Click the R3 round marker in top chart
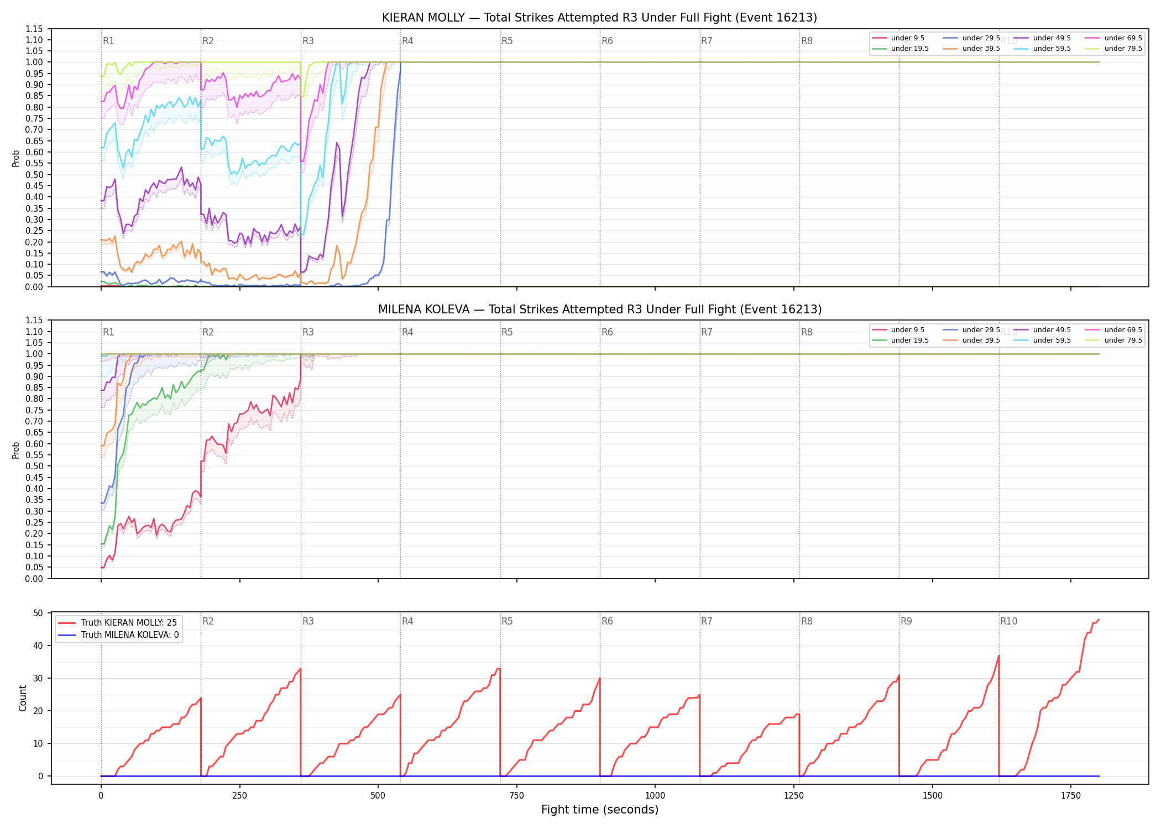The image size is (1161, 829). 308,41
